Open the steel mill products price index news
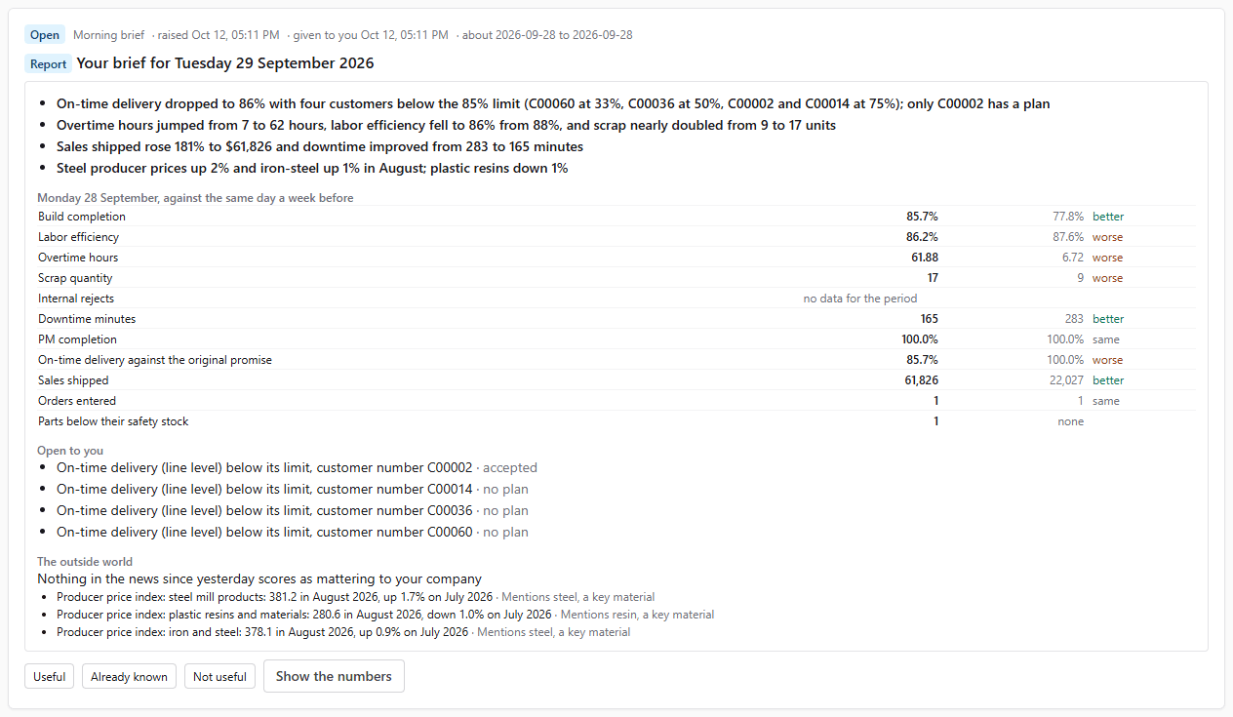 (355, 597)
